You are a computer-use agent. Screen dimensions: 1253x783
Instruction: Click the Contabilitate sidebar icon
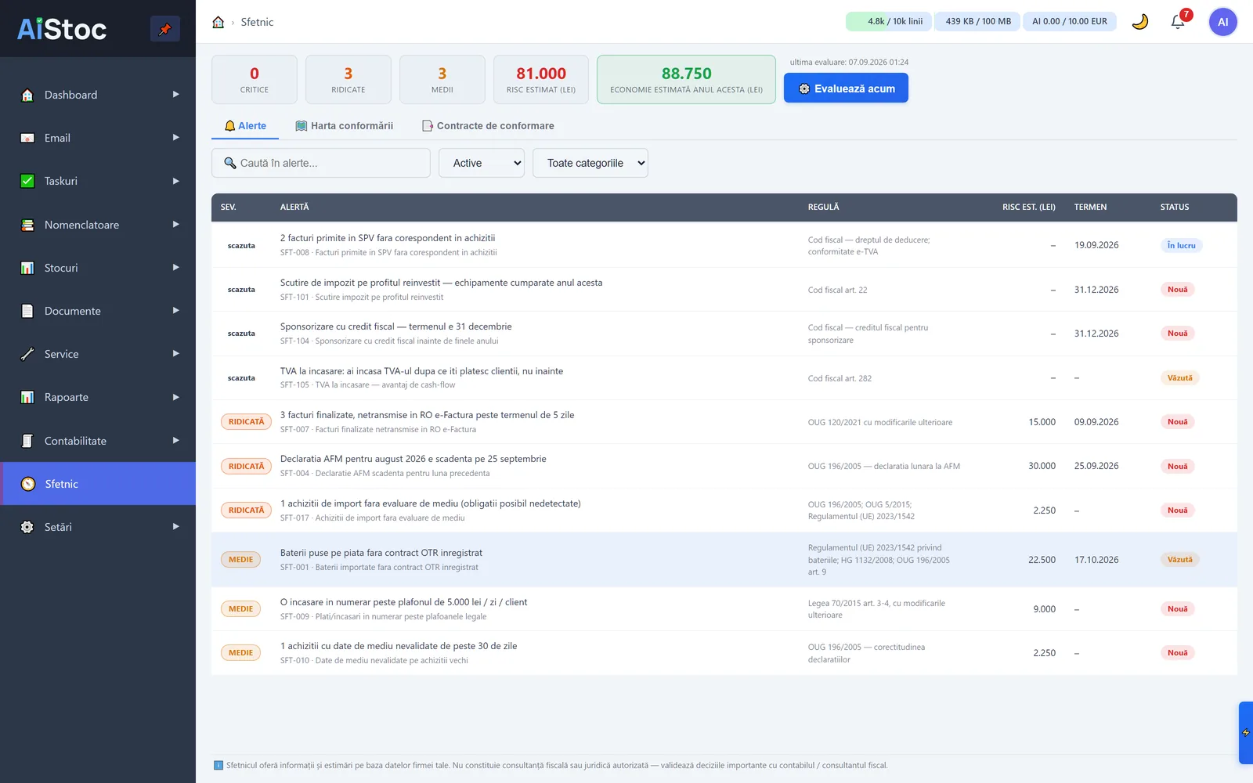[27, 441]
